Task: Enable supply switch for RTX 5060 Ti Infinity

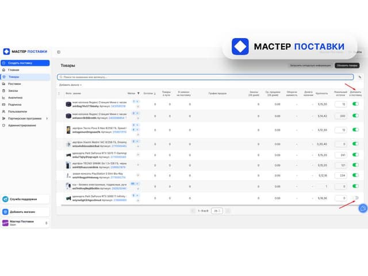Action: point(355,198)
